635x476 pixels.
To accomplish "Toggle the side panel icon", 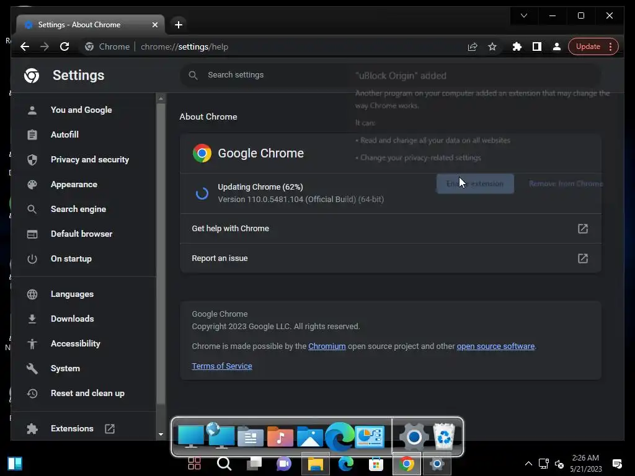I will pyautogui.click(x=537, y=46).
